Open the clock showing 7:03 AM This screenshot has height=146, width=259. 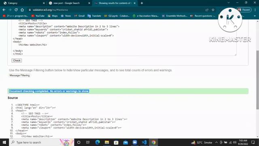point(243,142)
